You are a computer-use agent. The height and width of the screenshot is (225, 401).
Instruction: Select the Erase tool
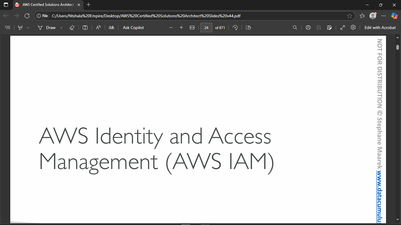[x=72, y=28]
